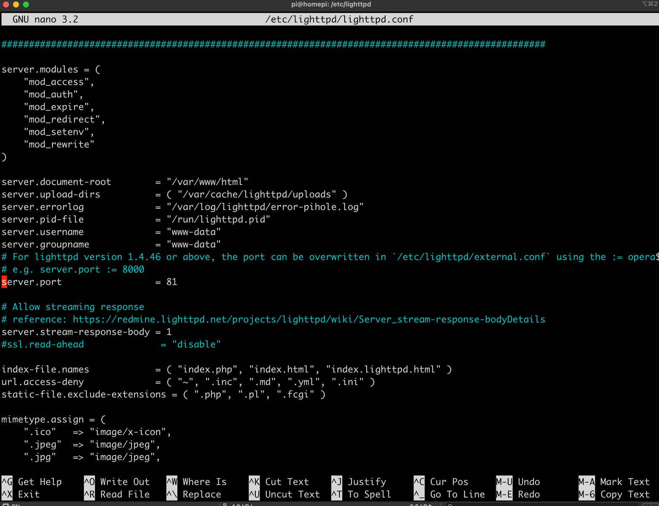This screenshot has height=506, width=659.
Task: Click the ^U Uncut Text shortcut
Action: click(284, 494)
